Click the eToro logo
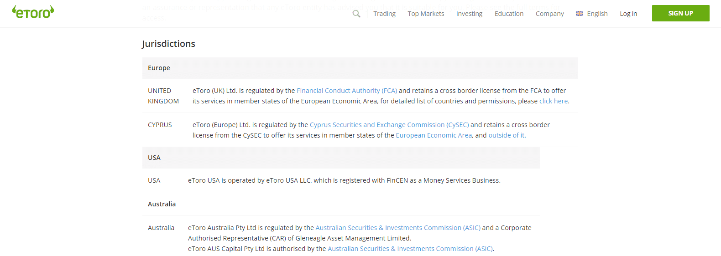Viewport: 721px width, 256px height. (33, 12)
